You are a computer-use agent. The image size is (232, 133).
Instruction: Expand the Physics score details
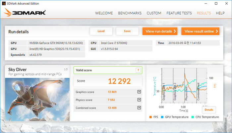[x=139, y=100]
